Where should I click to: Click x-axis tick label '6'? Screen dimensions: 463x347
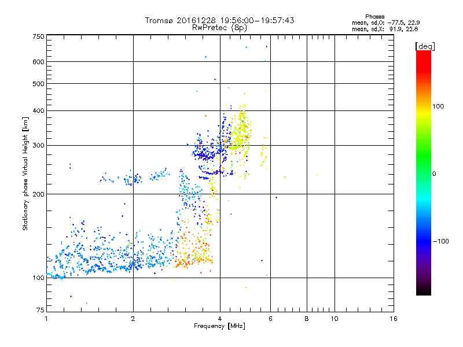coord(270,319)
